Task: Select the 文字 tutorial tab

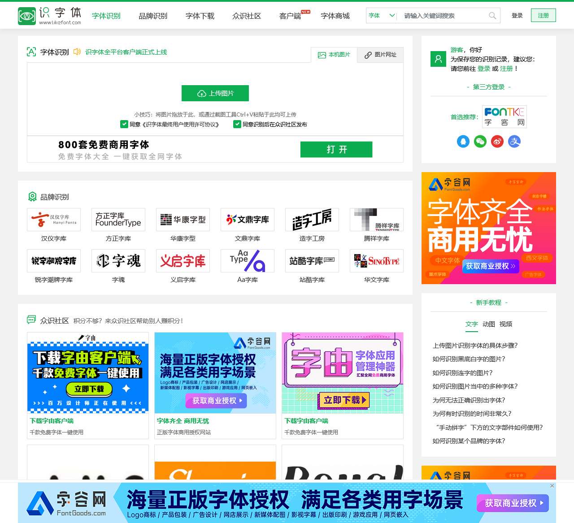Action: [x=472, y=324]
